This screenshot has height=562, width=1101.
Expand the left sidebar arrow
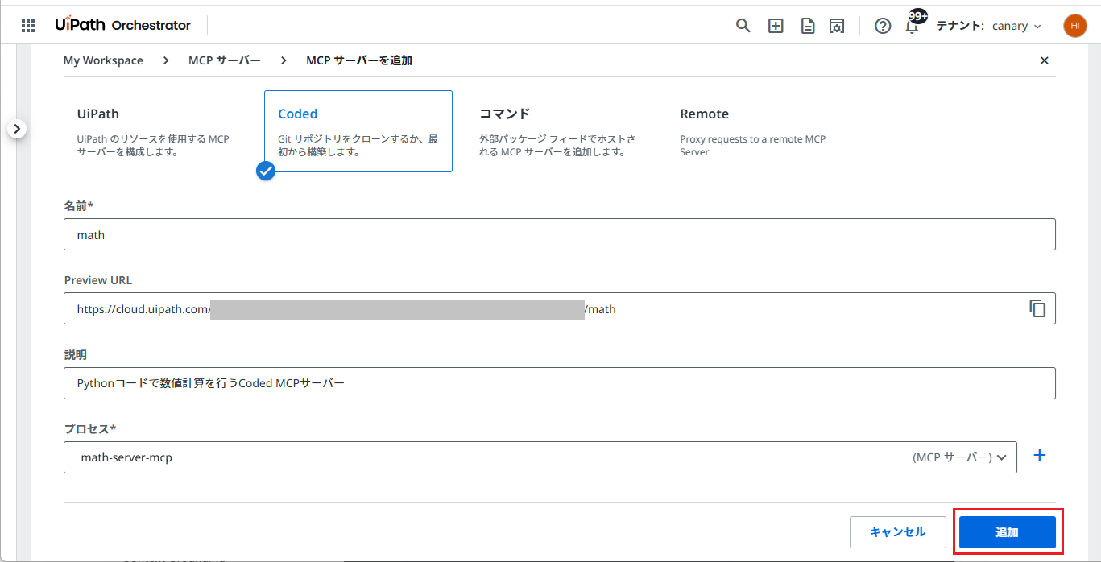click(18, 129)
